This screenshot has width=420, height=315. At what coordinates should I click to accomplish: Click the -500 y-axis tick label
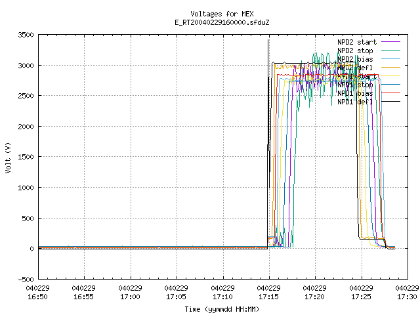[x=26, y=280]
